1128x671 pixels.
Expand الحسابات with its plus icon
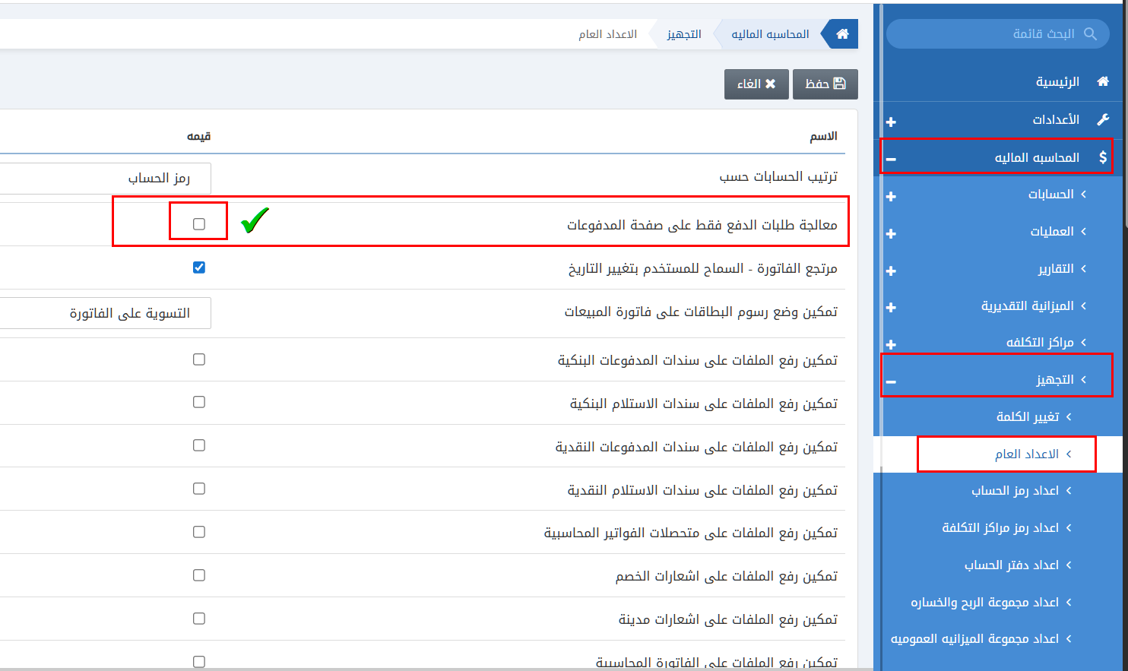pyautogui.click(x=892, y=196)
